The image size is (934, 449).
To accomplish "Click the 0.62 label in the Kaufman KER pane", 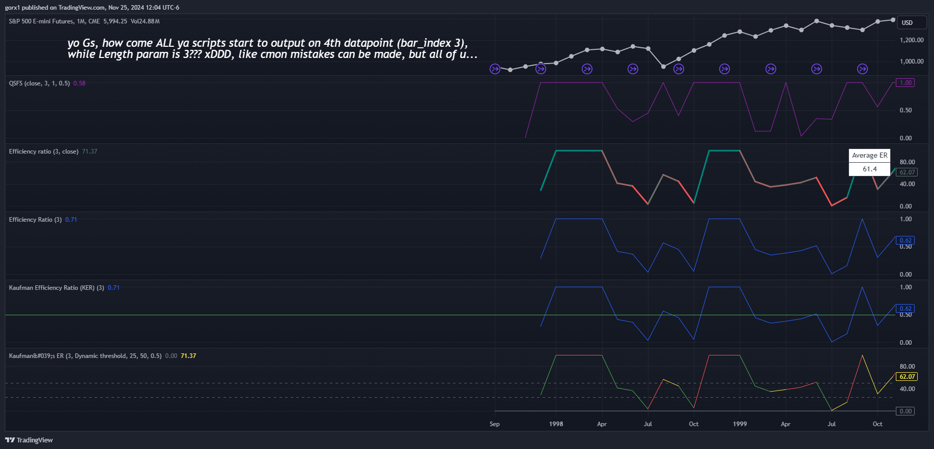I will pos(905,309).
